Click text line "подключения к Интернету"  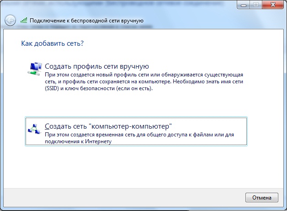point(78,141)
